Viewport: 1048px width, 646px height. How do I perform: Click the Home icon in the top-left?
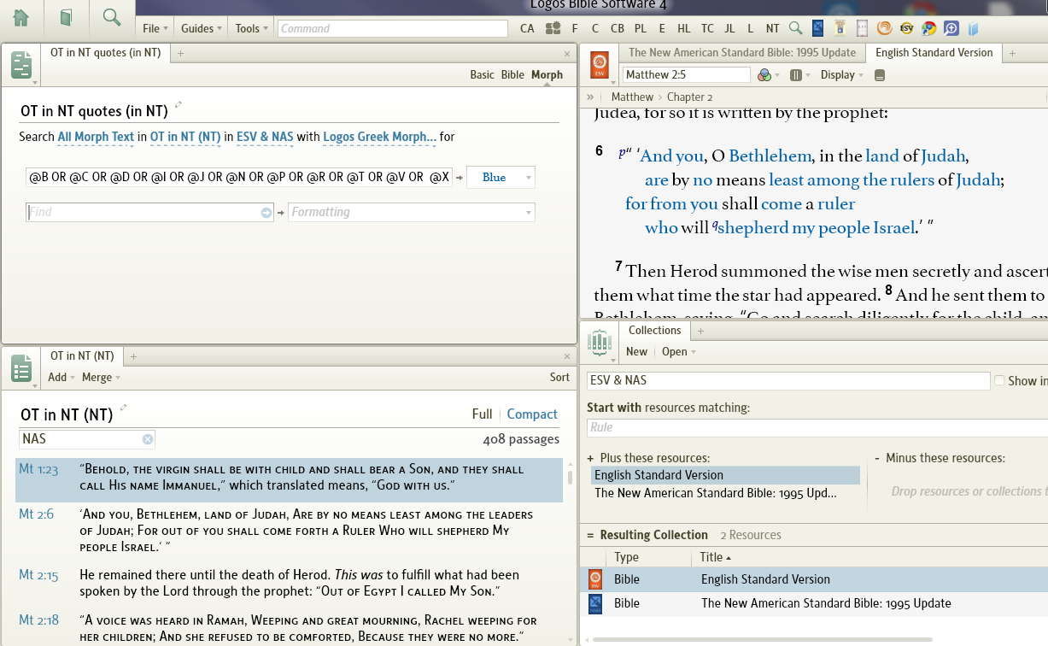coord(20,18)
